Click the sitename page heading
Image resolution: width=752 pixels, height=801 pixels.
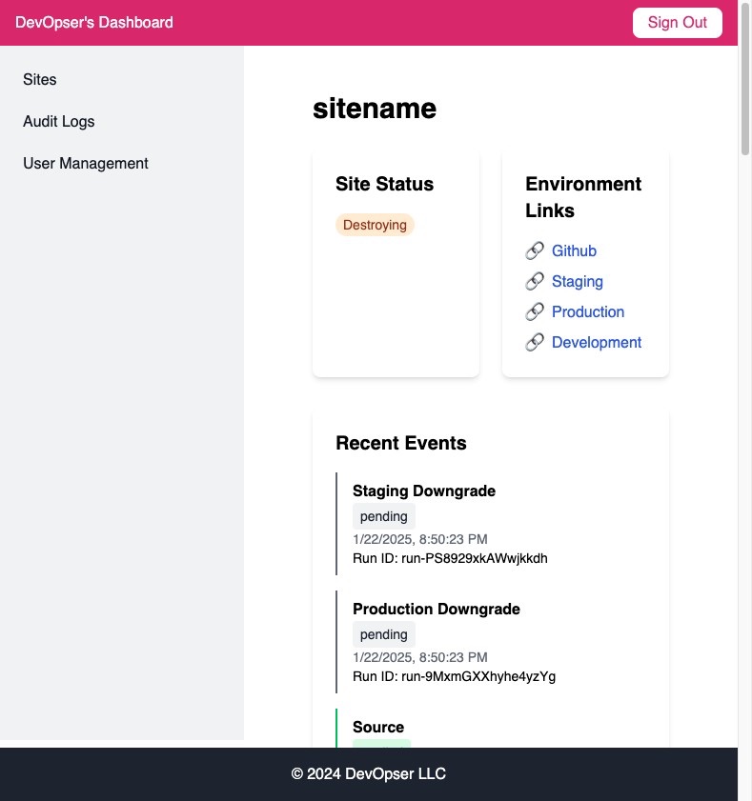pos(375,109)
